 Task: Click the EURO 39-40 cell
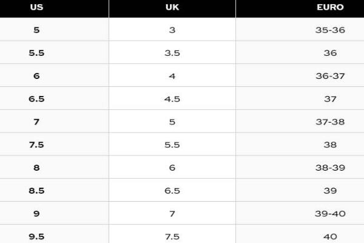tap(330, 214)
